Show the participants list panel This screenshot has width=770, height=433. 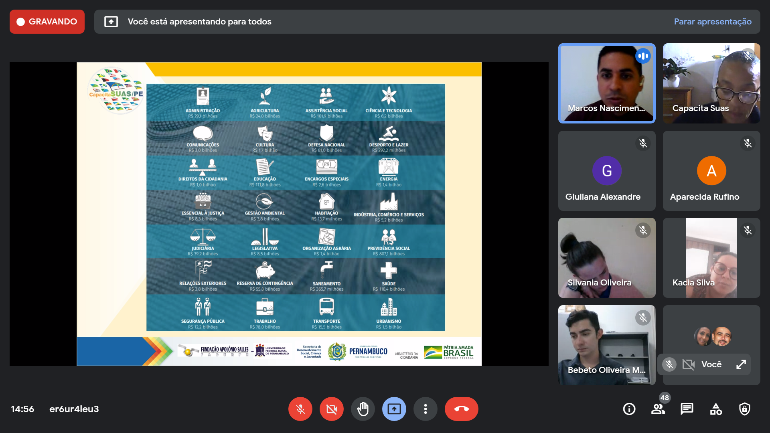[658, 409]
